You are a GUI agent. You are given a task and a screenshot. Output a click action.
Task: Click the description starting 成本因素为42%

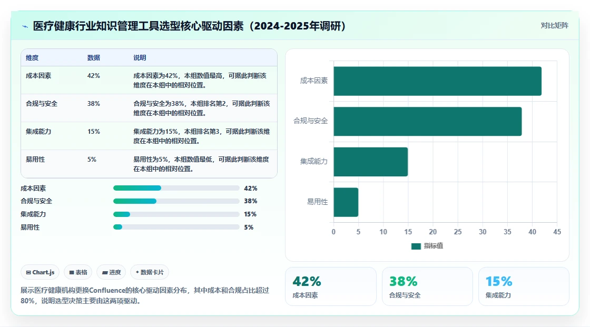[200, 81]
